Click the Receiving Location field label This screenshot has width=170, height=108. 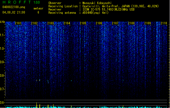point(63,6)
